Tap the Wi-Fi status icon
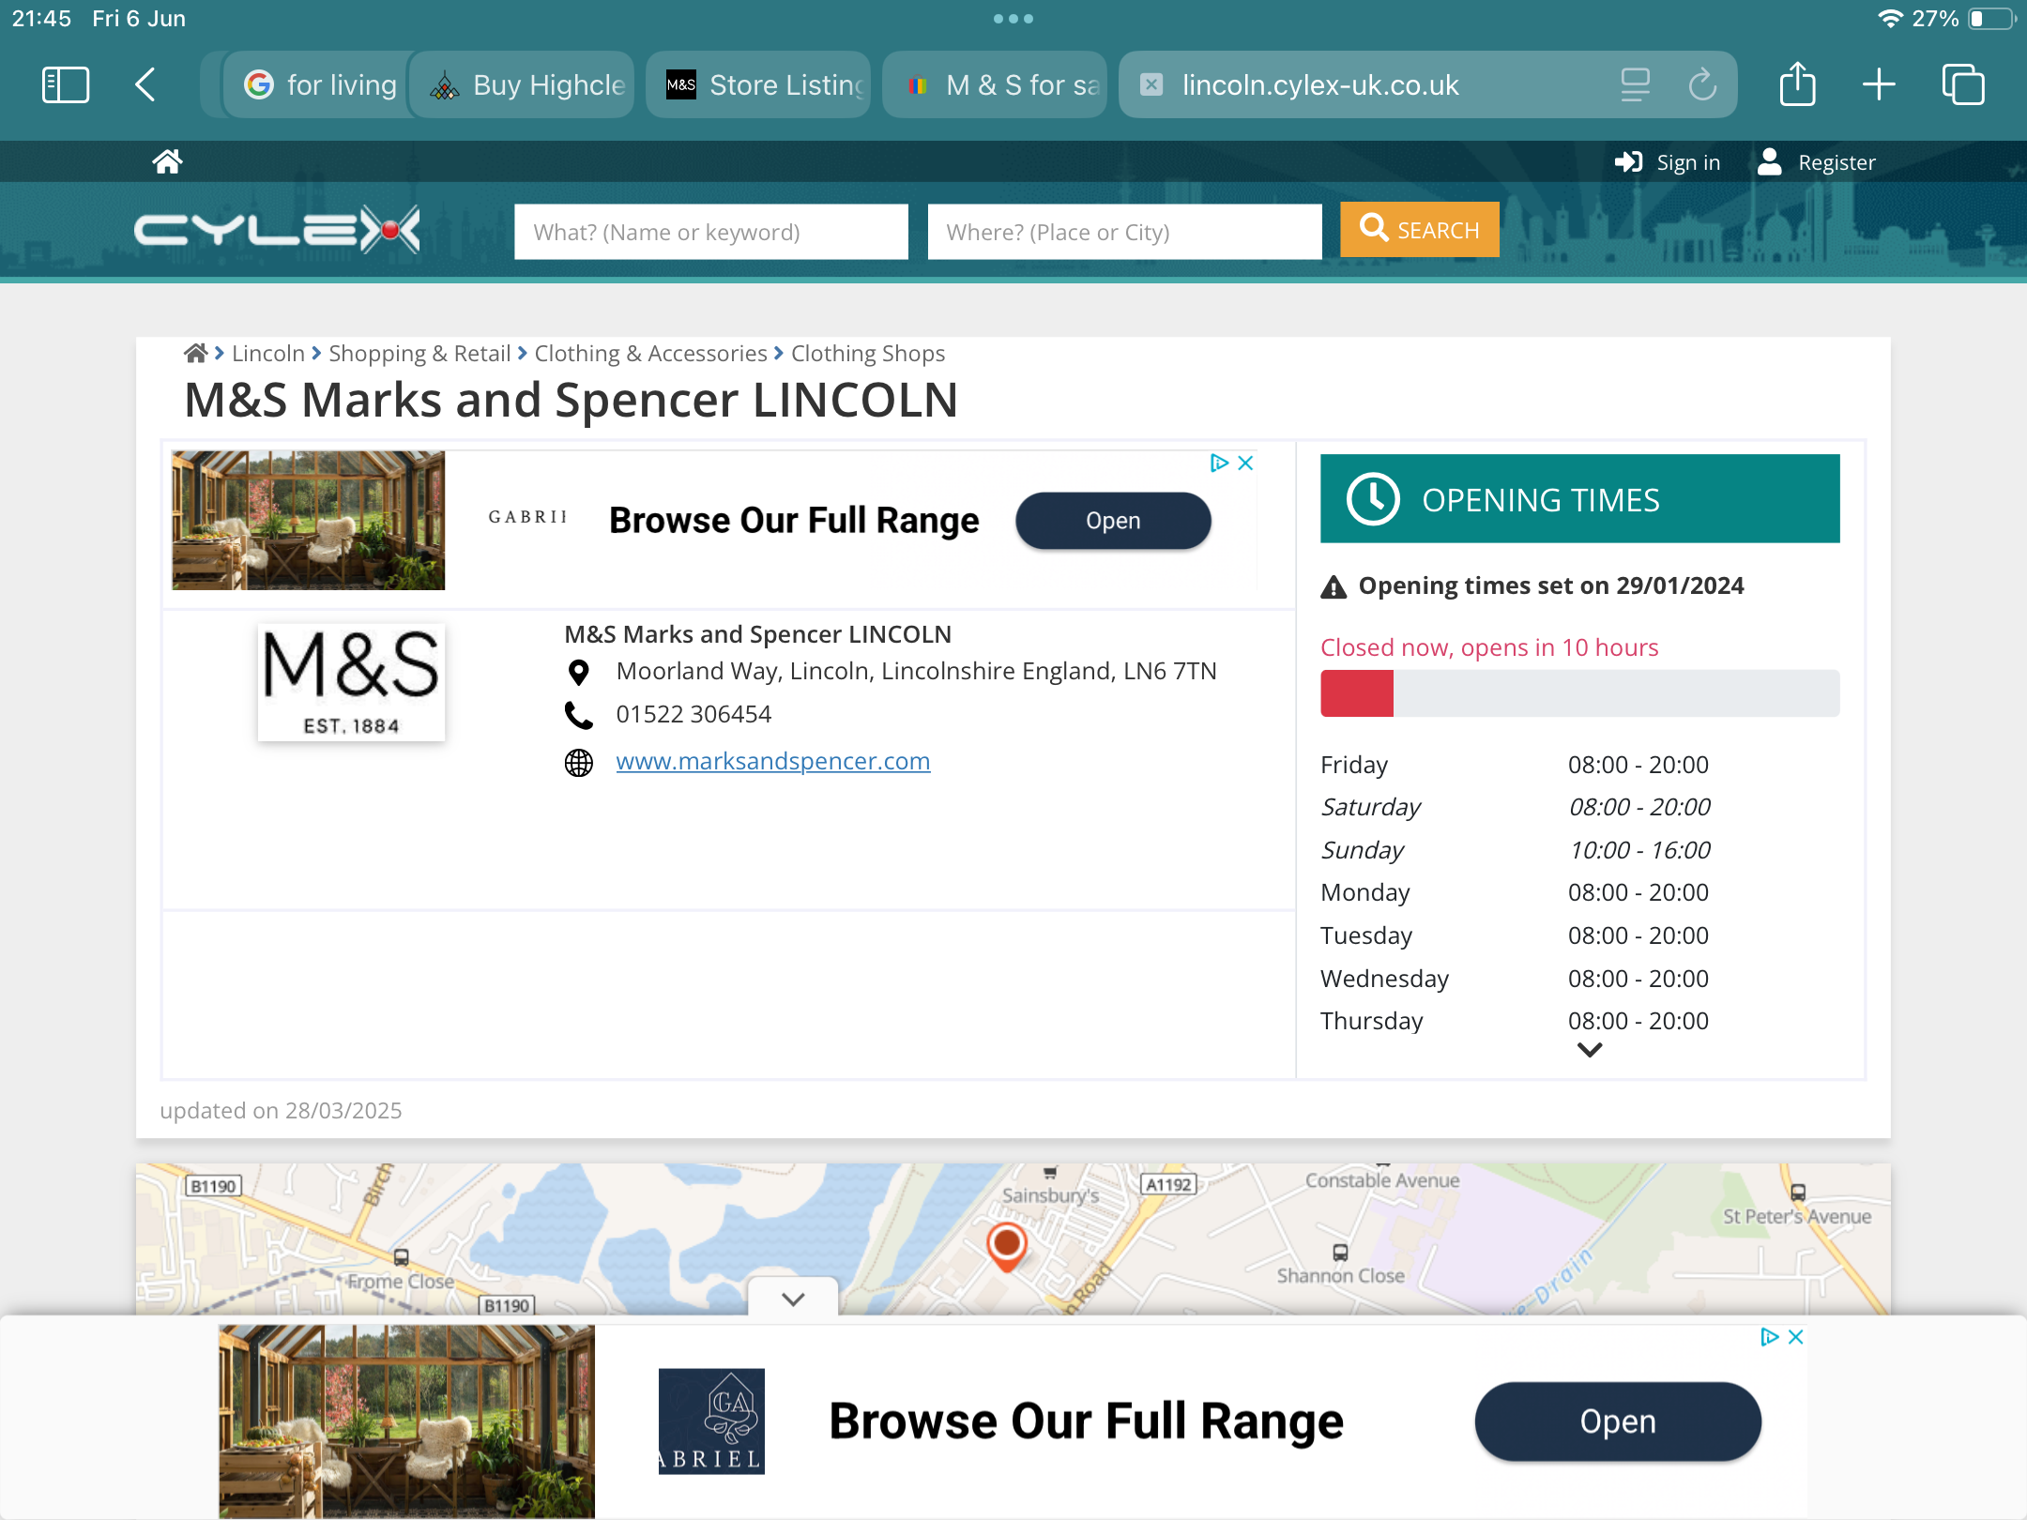The height and width of the screenshot is (1520, 2027). click(x=1889, y=19)
